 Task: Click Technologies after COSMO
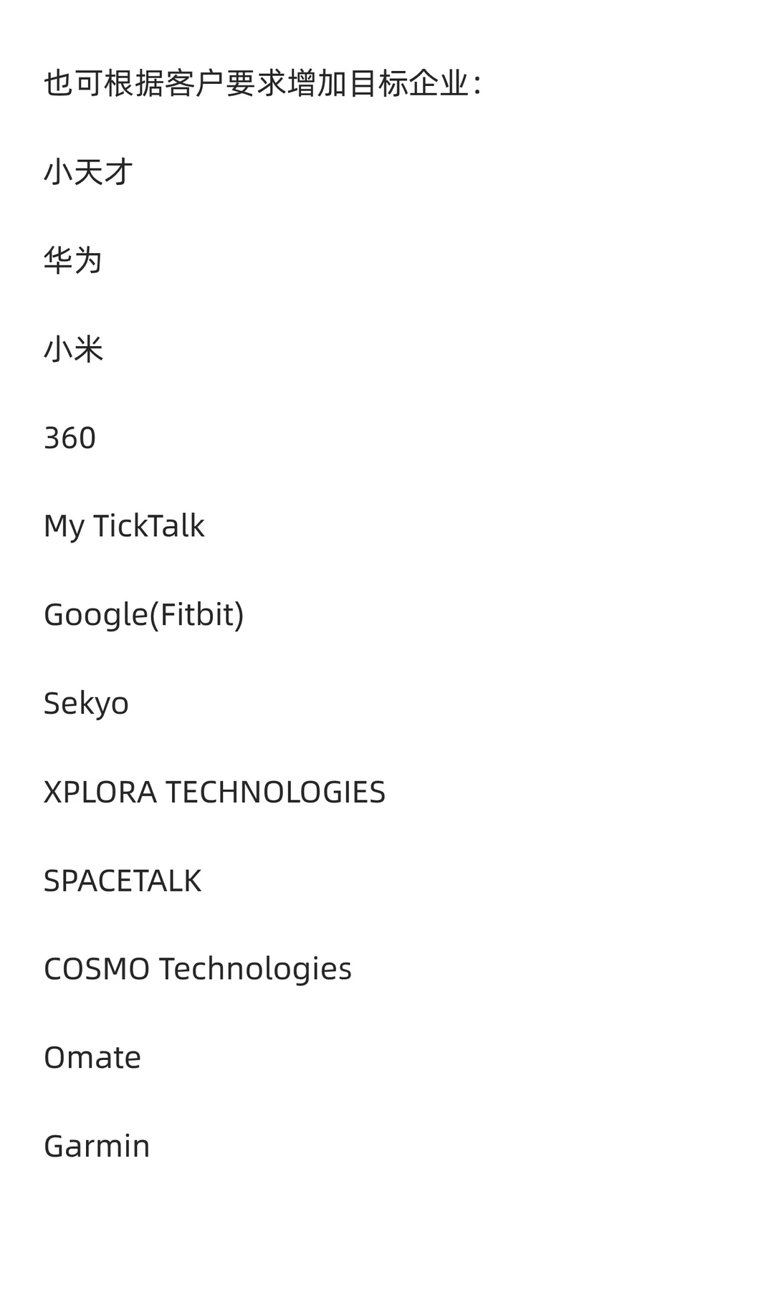[x=255, y=970]
